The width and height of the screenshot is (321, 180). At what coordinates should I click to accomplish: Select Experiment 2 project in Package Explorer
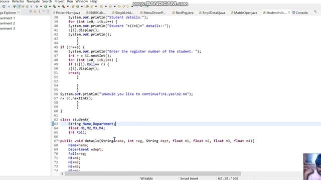coord(8,23)
